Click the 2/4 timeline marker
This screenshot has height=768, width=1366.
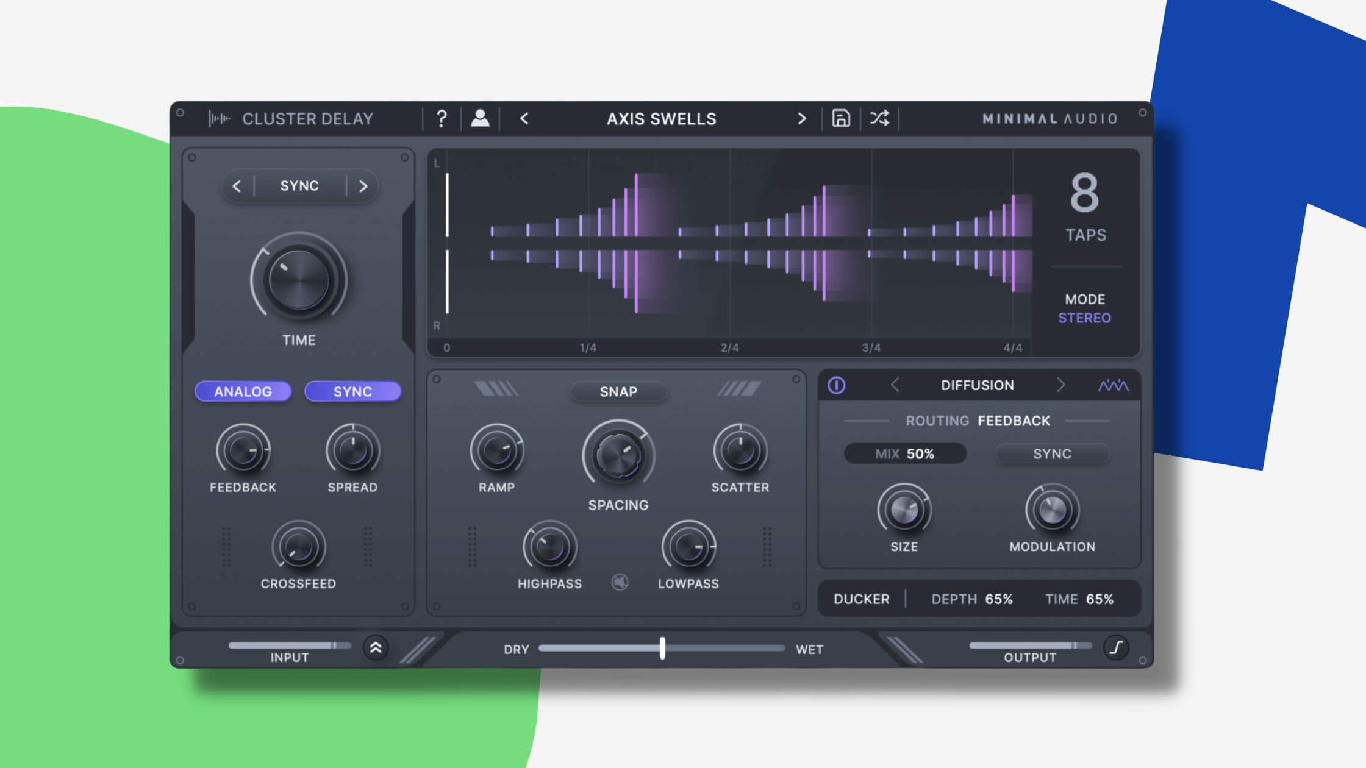click(x=729, y=347)
